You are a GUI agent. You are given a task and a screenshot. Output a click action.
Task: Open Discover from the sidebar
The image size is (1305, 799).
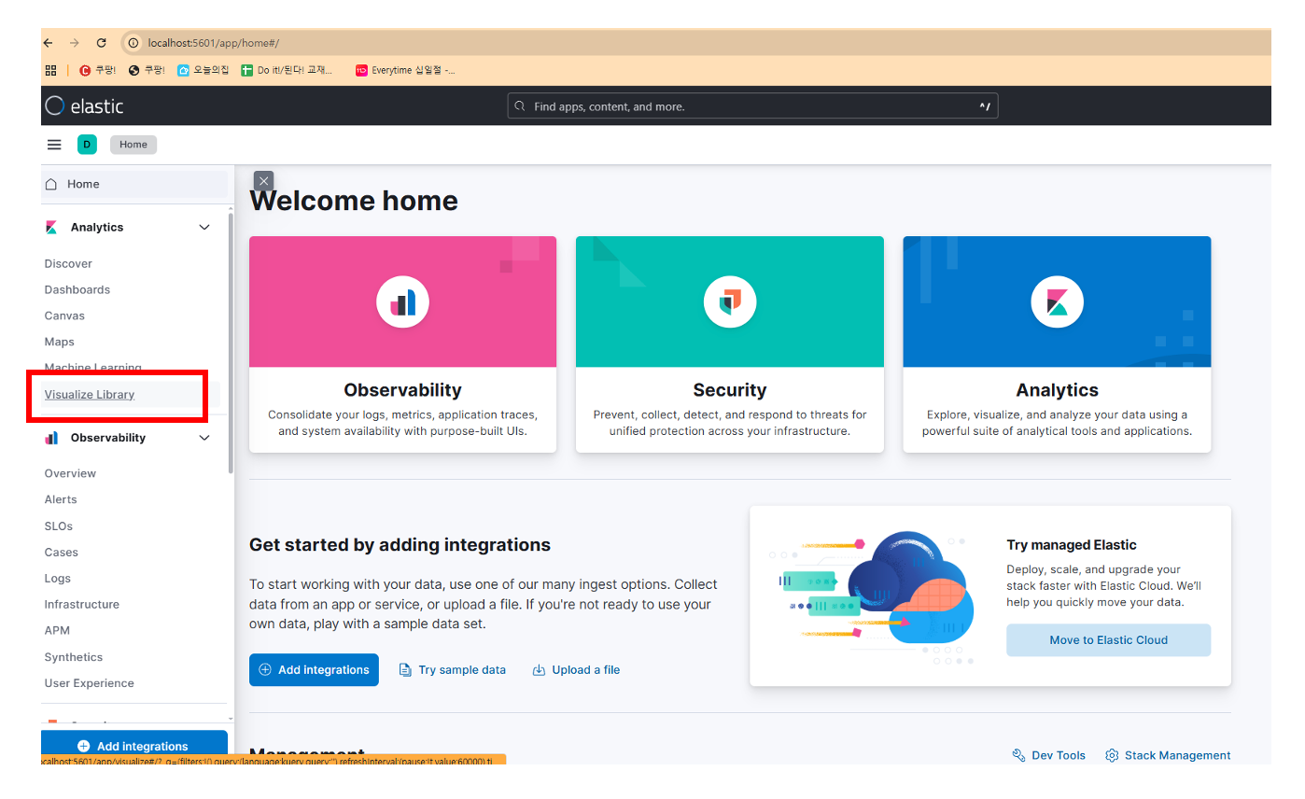click(68, 263)
